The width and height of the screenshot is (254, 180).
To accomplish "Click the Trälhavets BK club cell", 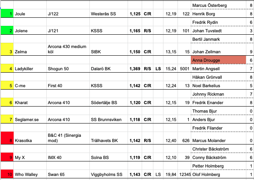I will tap(109, 140).
